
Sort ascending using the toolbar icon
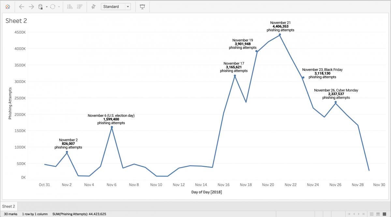[69, 7]
